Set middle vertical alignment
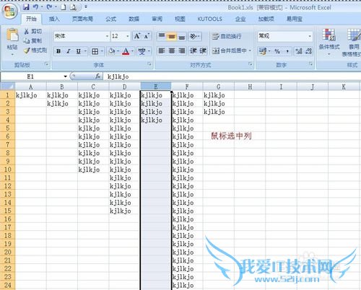The width and height of the screenshot is (361, 290). pyautogui.click(x=172, y=36)
